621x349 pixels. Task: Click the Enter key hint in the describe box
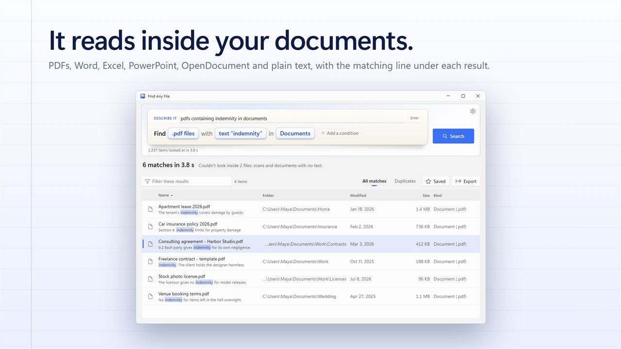tap(414, 118)
